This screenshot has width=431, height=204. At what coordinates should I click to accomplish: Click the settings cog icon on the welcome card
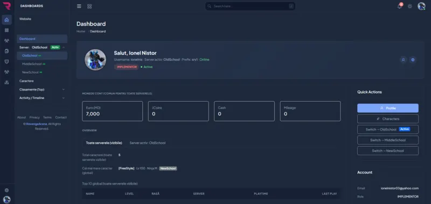point(413,60)
